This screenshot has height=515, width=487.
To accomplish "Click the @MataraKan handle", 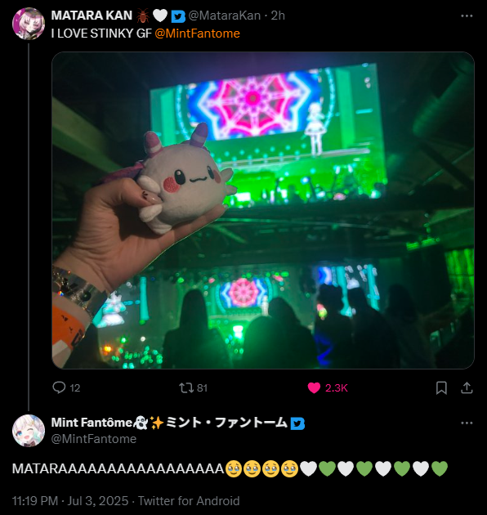I will coord(224,16).
